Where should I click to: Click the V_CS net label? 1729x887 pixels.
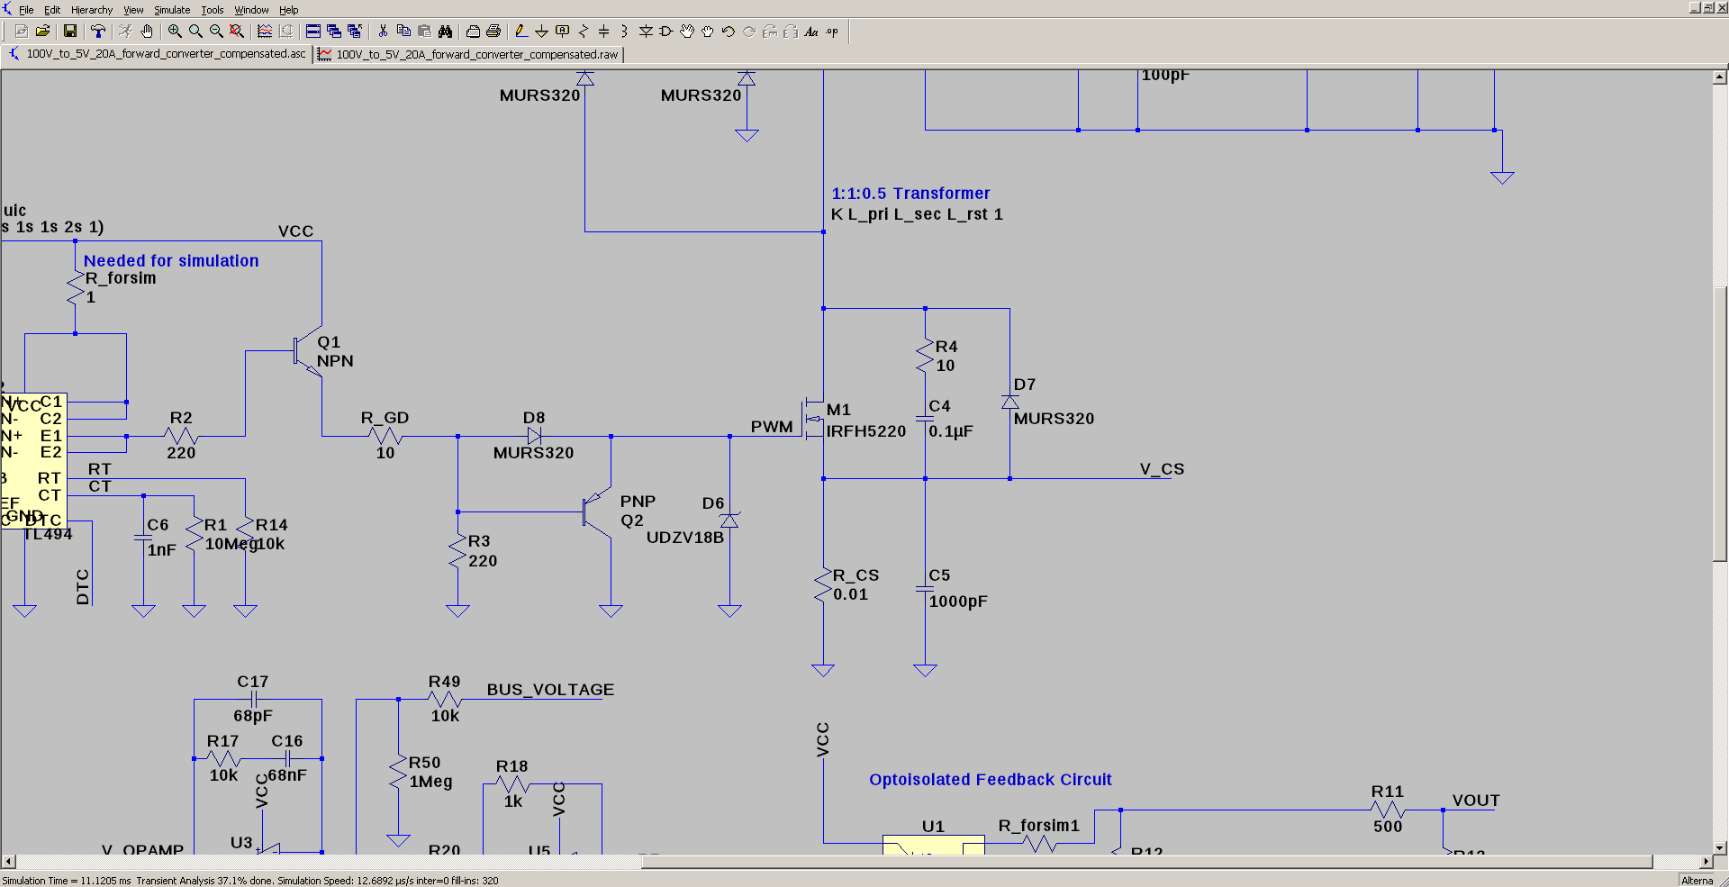pyautogui.click(x=1162, y=469)
